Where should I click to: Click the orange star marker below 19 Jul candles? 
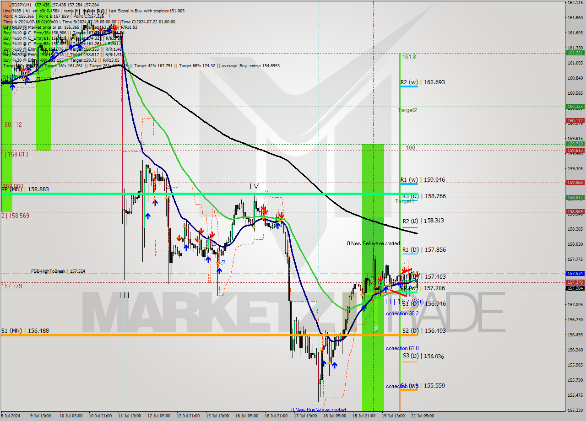point(389,286)
